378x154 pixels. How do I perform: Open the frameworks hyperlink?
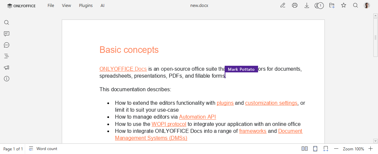253,131
